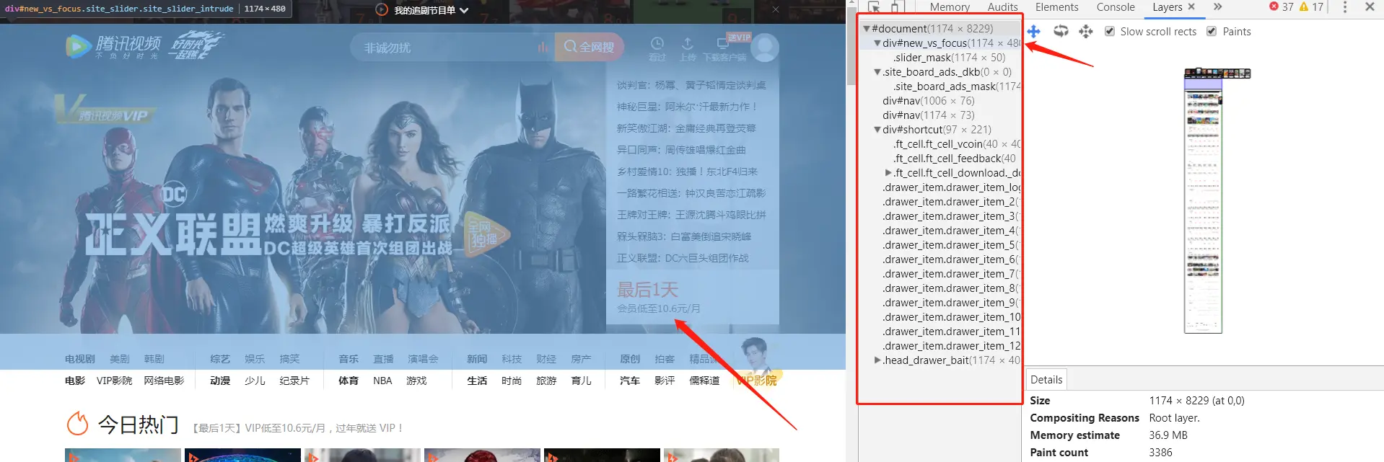This screenshot has width=1384, height=462.
Task: Expand .ft_cell.ft_cell_download tree node
Action: 888,173
